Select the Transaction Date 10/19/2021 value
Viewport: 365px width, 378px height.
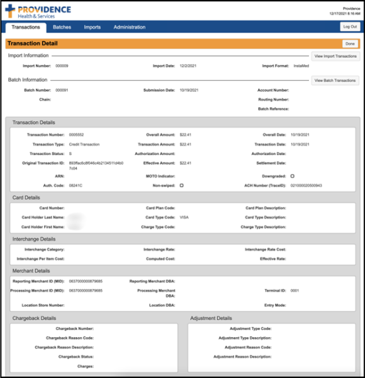(300, 144)
